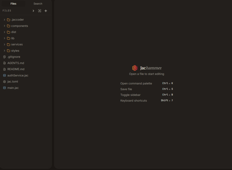Click the Ctrl + B shortcut label
Image resolution: width=232 pixels, height=170 pixels.
pos(167,95)
